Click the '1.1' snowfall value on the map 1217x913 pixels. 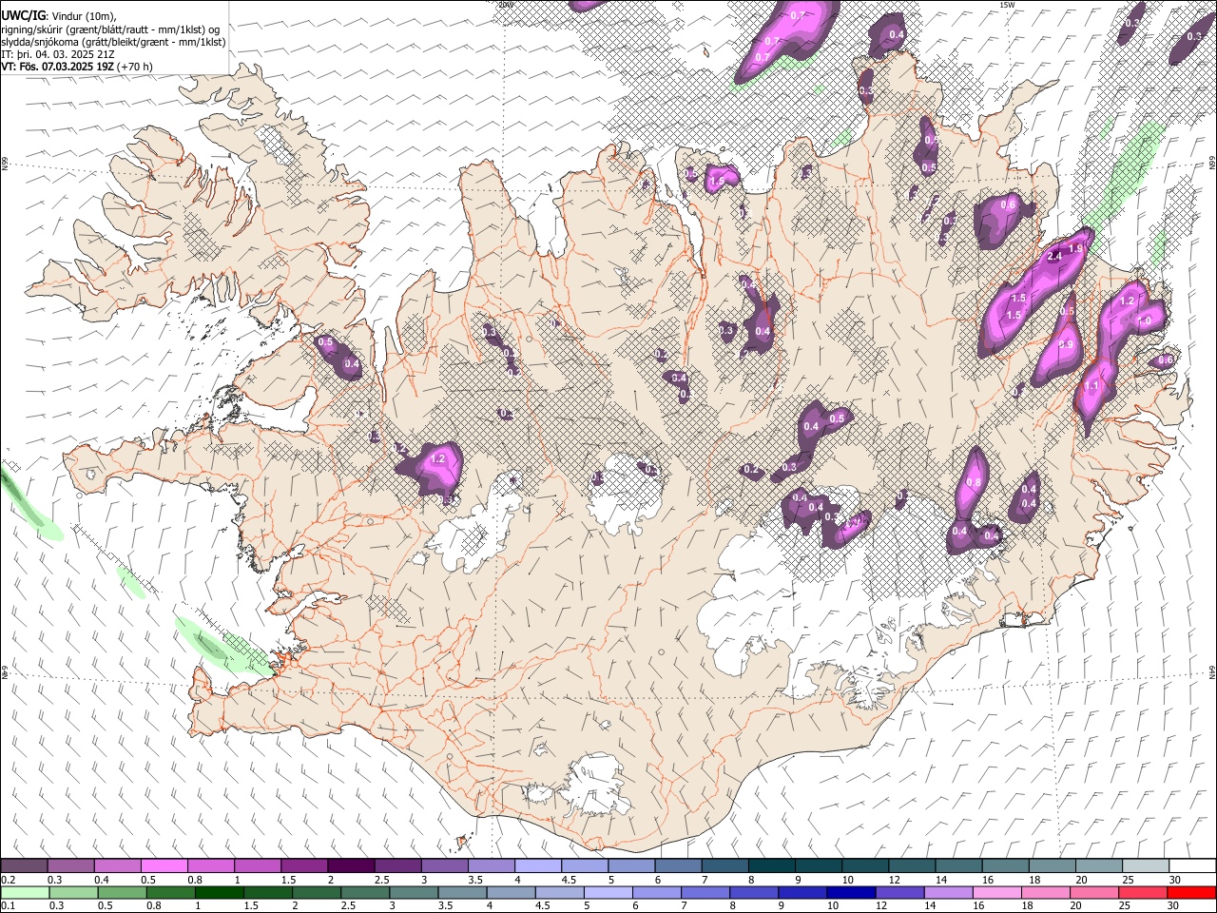pos(1091,387)
